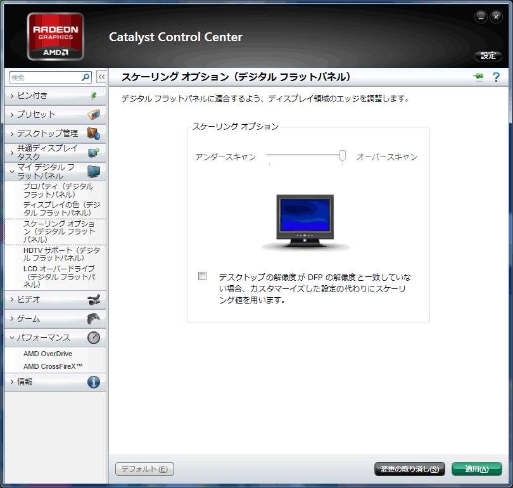Expand the ピン付き section arrow
513x488 pixels.
point(12,96)
